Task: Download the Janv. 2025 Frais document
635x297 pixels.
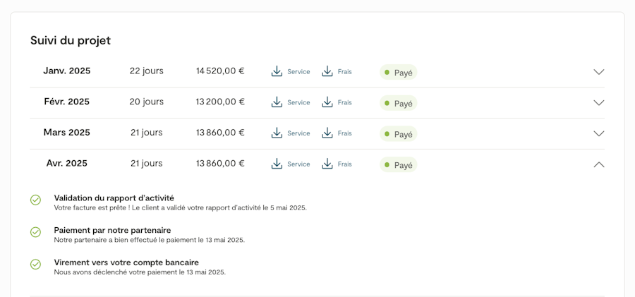Action: [337, 71]
